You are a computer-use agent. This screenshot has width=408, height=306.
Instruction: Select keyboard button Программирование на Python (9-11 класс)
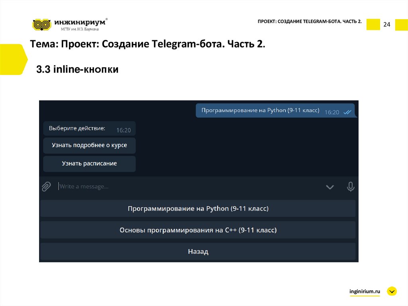tap(198, 209)
